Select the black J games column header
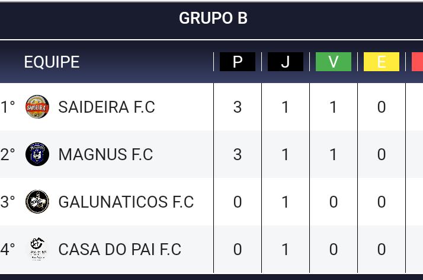 pos(286,62)
